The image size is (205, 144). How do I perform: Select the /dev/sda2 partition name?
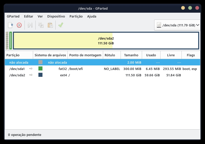tap(17, 75)
